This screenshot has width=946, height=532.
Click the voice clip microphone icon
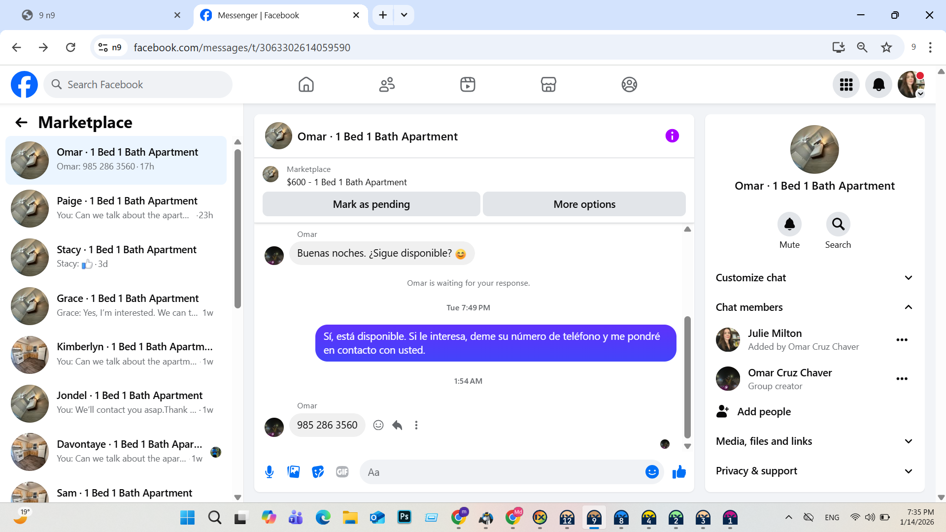click(269, 472)
